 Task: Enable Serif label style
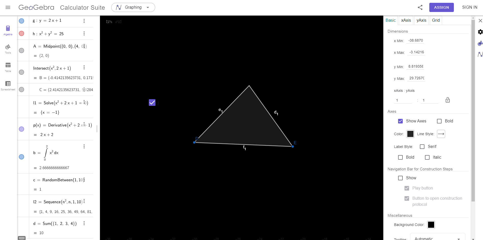pyautogui.click(x=422, y=147)
